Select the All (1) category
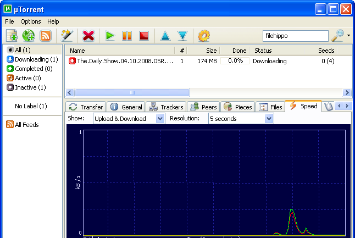 click(x=34, y=50)
